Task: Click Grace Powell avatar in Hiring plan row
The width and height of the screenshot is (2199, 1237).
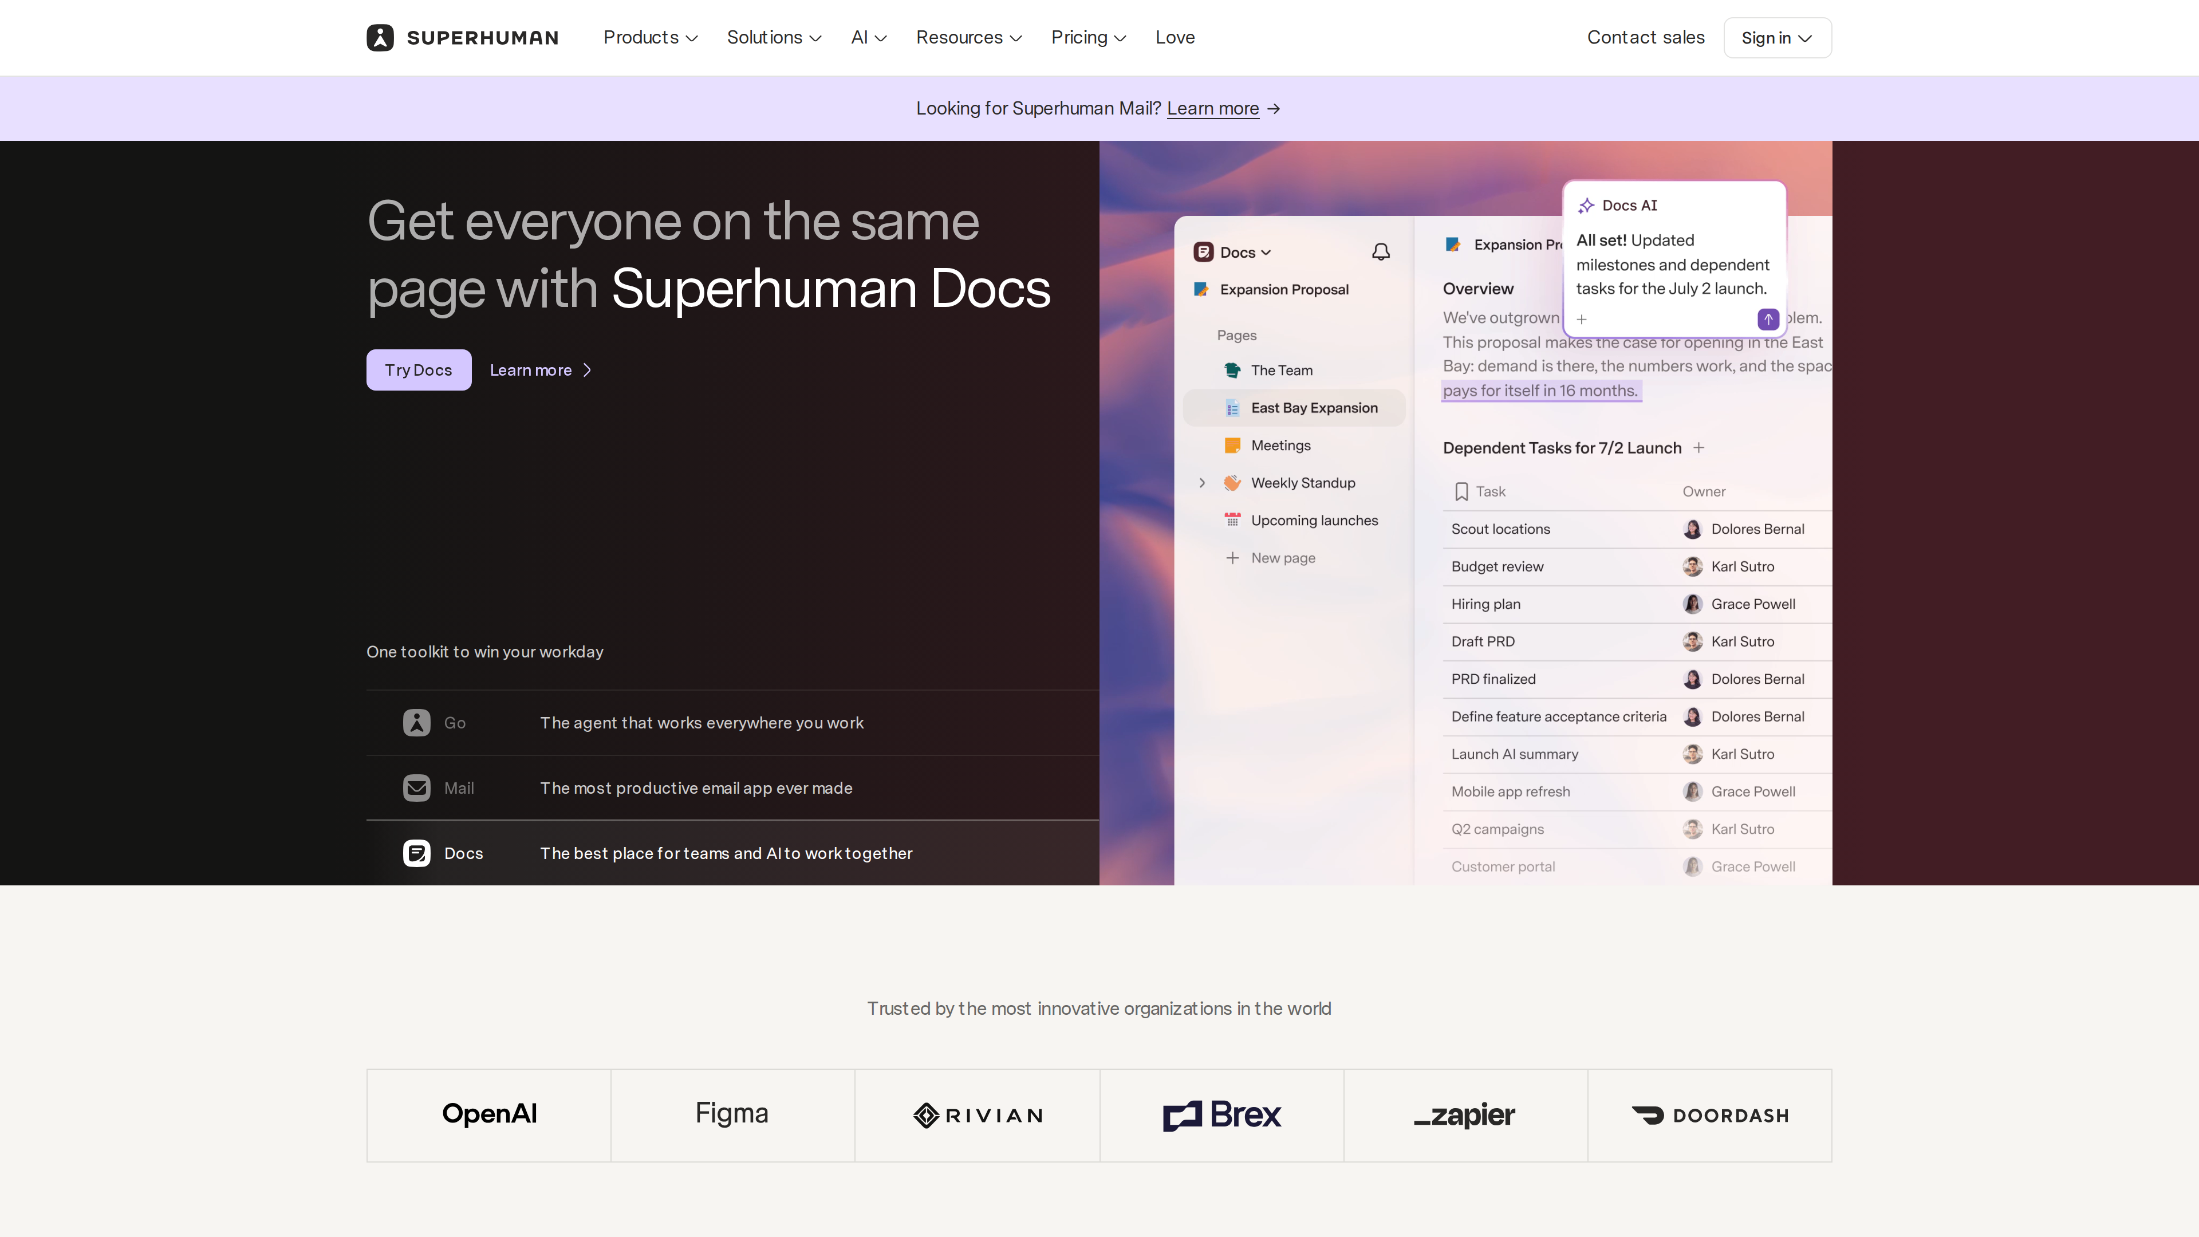Action: click(x=1693, y=604)
